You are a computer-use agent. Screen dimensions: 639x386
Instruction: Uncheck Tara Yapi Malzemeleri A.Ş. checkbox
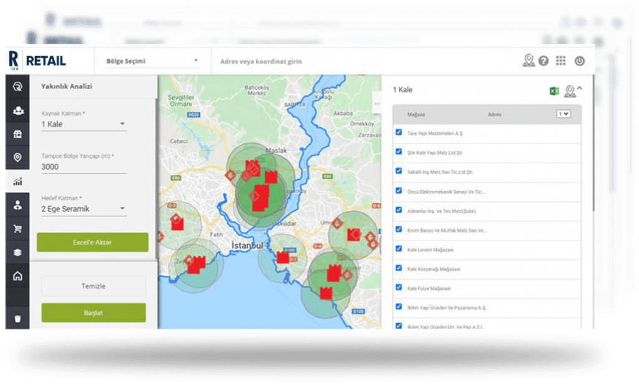point(399,132)
